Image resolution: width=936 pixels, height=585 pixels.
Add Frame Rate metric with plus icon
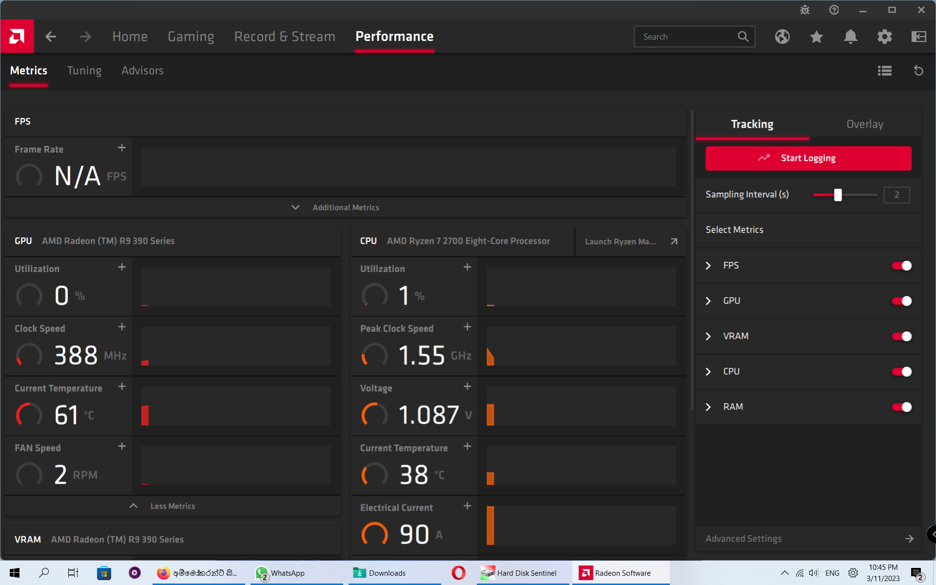point(122,148)
